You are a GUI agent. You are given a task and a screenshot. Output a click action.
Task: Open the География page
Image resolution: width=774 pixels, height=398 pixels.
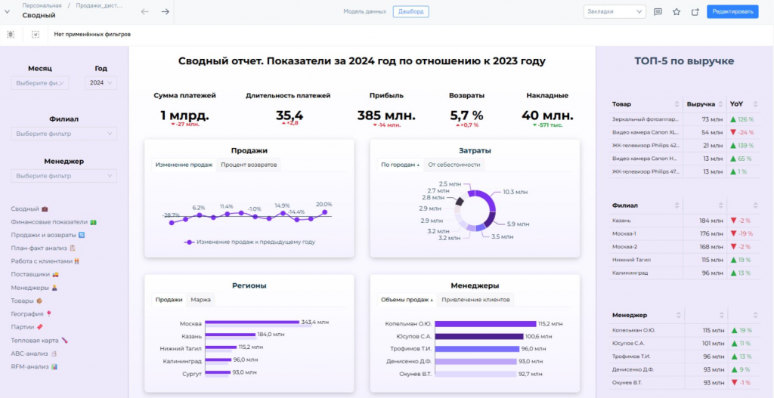coord(31,313)
